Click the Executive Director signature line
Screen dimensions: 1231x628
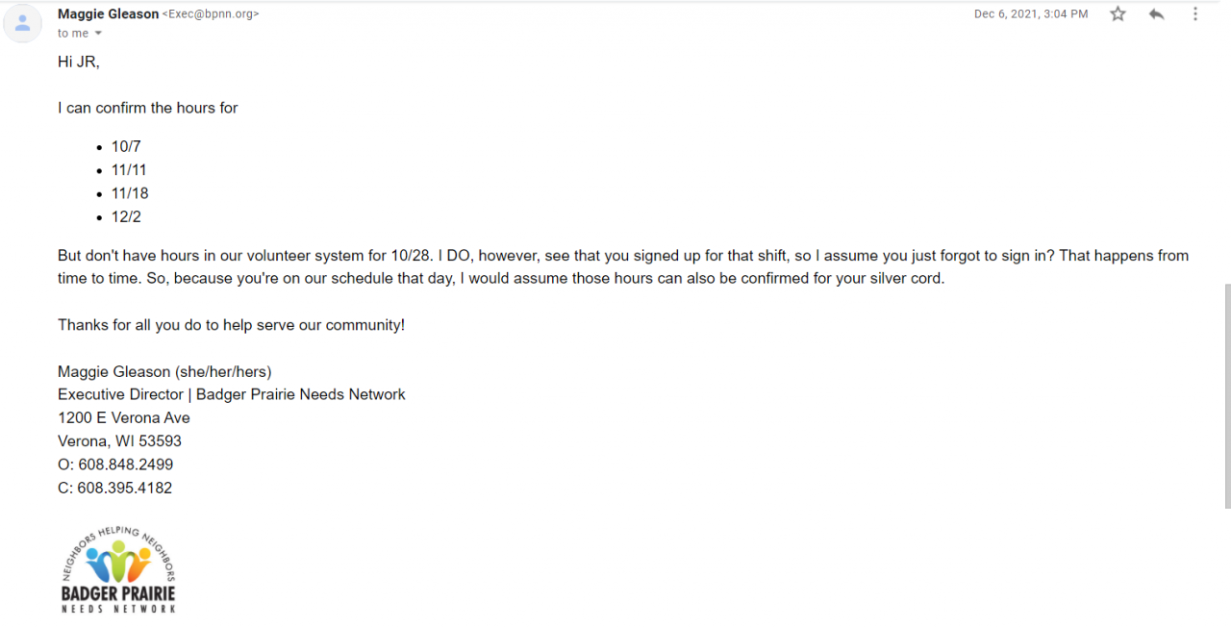pyautogui.click(x=231, y=394)
